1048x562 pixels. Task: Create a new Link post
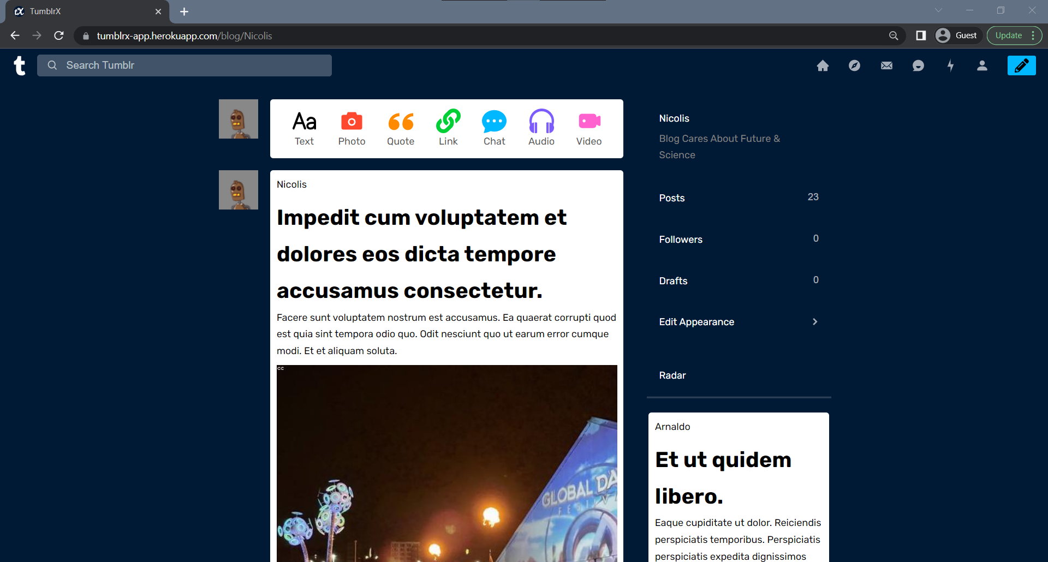[x=448, y=129]
